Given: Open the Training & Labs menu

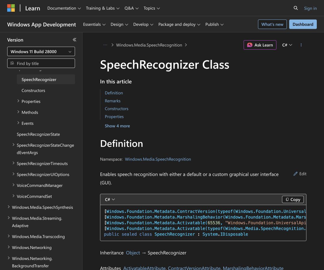Looking at the screenshot, I should point(103,8).
